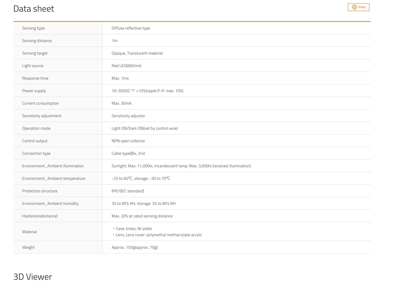Viewport: 417px width, 286px height.
Task: Select the 'Data sheet' heading
Action: coord(34,9)
